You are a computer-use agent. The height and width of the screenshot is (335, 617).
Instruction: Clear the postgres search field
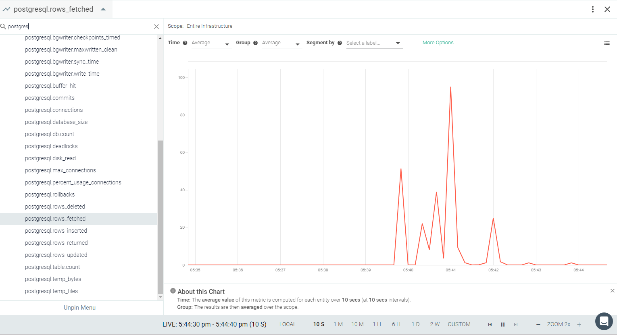(x=156, y=27)
